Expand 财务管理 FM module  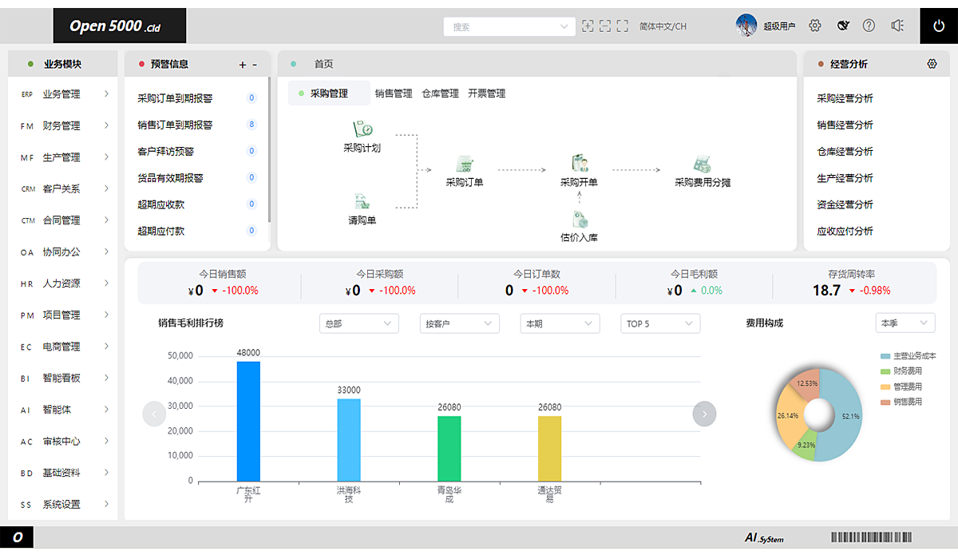[x=63, y=125]
